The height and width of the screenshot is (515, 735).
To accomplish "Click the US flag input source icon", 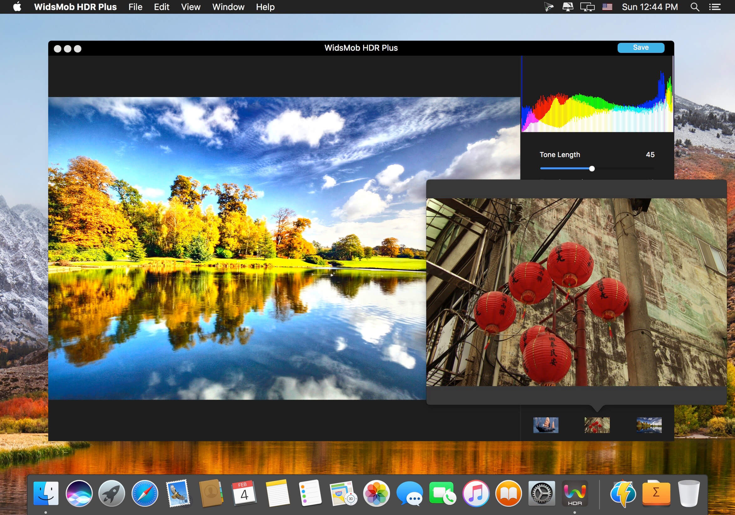I will [x=607, y=7].
